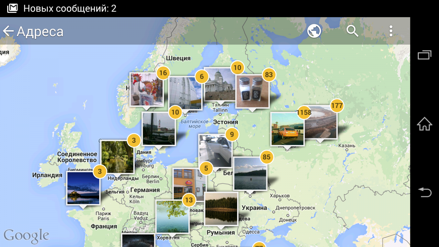Open the white building photo cluster with 6
Image resolution: width=439 pixels, height=247 pixels.
[185, 93]
